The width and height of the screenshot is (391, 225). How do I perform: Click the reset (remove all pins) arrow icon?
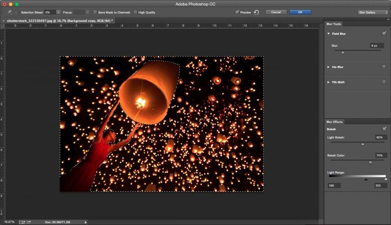coord(257,12)
